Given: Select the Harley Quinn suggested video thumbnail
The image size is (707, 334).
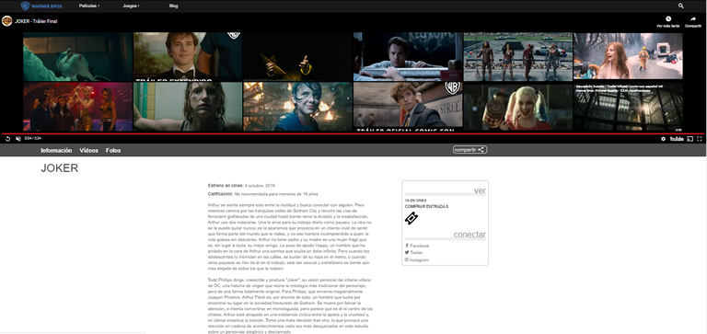Looking at the screenshot, I should (x=518, y=107).
